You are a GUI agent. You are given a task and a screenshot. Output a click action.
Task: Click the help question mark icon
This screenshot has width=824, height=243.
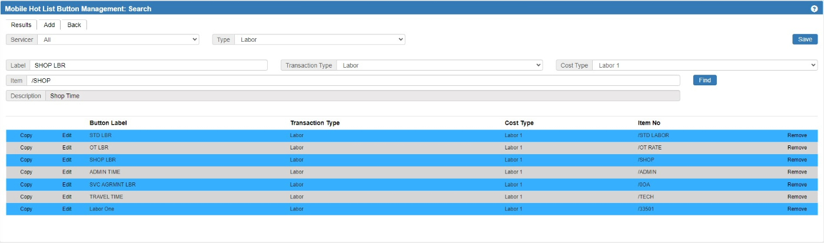(814, 9)
